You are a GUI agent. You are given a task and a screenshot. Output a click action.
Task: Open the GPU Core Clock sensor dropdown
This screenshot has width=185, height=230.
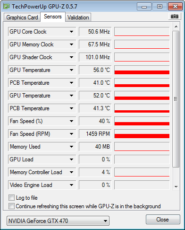(x=71, y=32)
